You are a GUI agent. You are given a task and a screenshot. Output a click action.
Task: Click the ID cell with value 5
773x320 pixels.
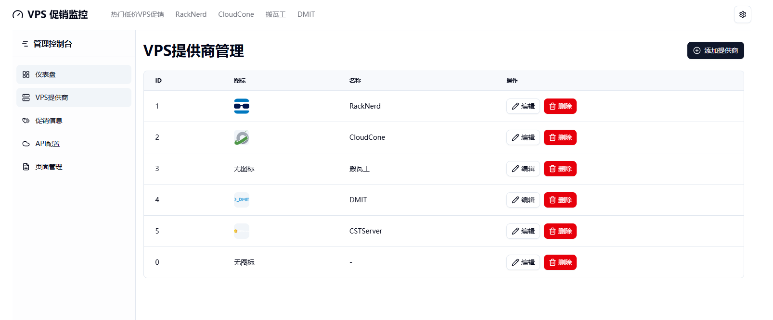157,231
